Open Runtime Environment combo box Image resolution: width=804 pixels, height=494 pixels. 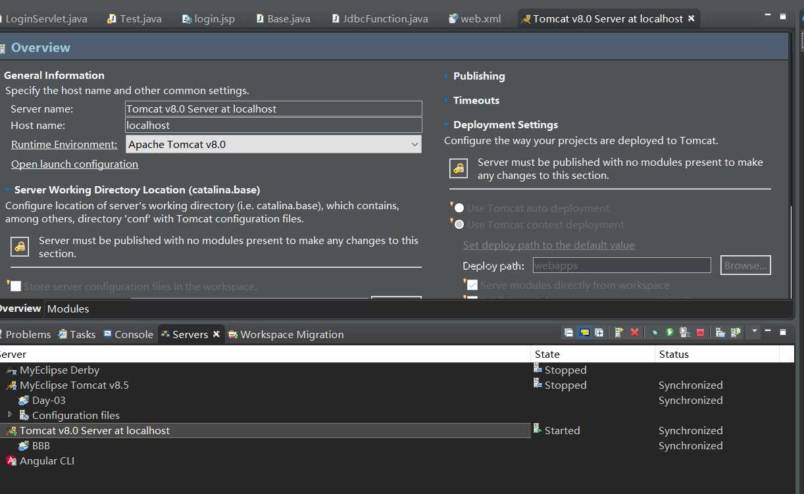[273, 144]
